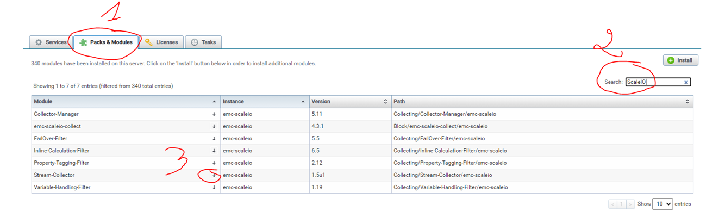Image resolution: width=719 pixels, height=217 pixels.
Task: Open the Licenses tab
Action: [x=161, y=42]
